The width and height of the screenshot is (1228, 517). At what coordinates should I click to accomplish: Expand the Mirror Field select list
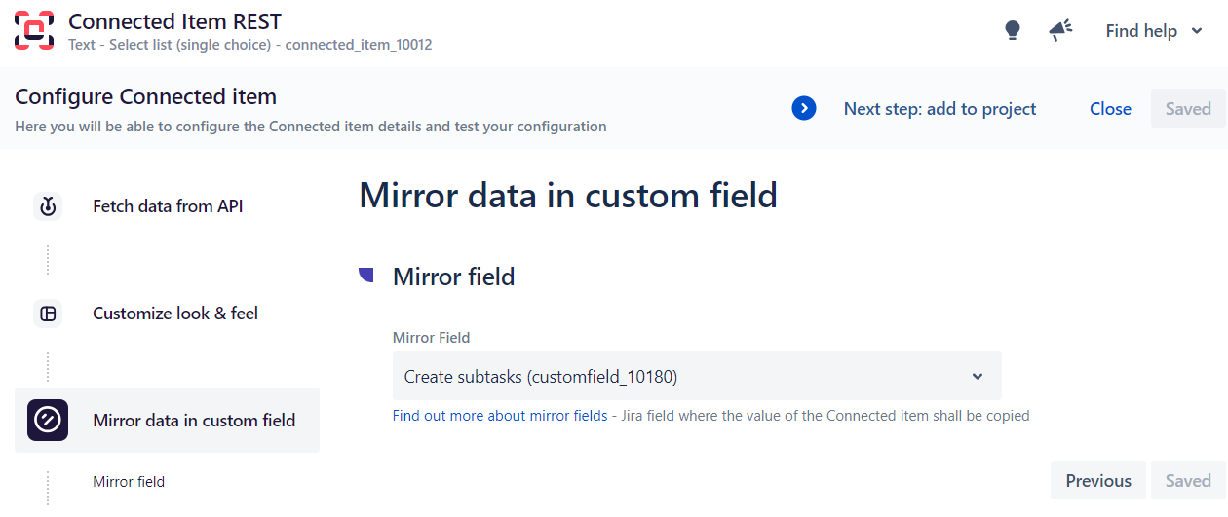(682, 377)
